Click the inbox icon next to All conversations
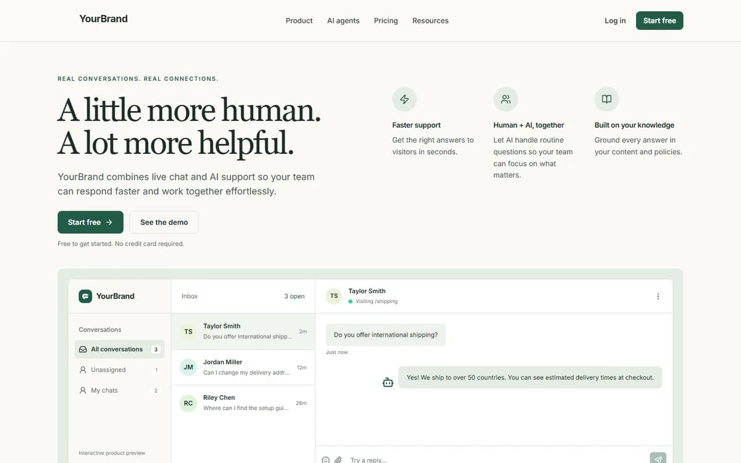741x463 pixels. pyautogui.click(x=83, y=349)
